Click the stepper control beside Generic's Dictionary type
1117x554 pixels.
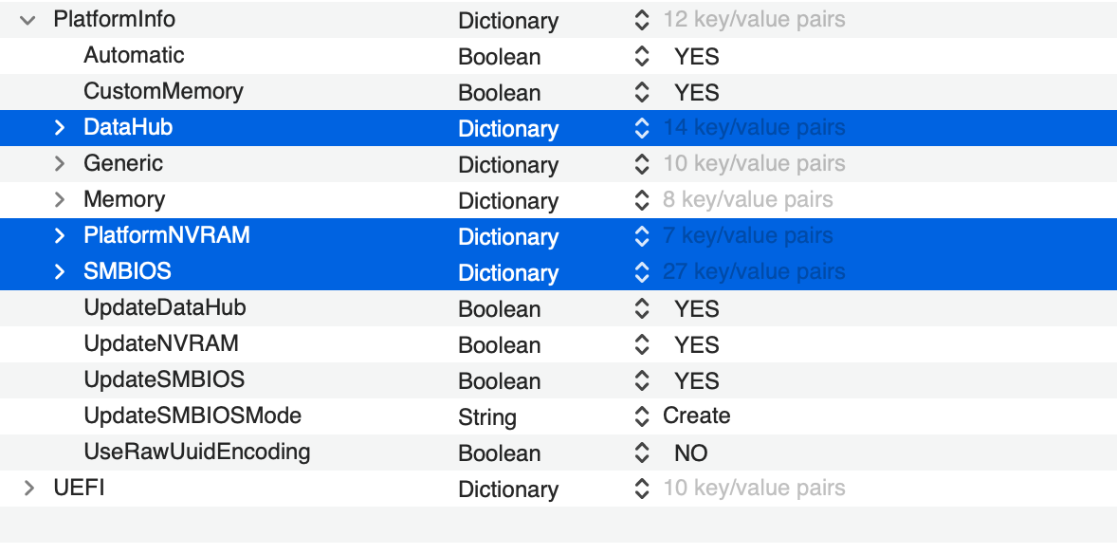[x=642, y=164]
